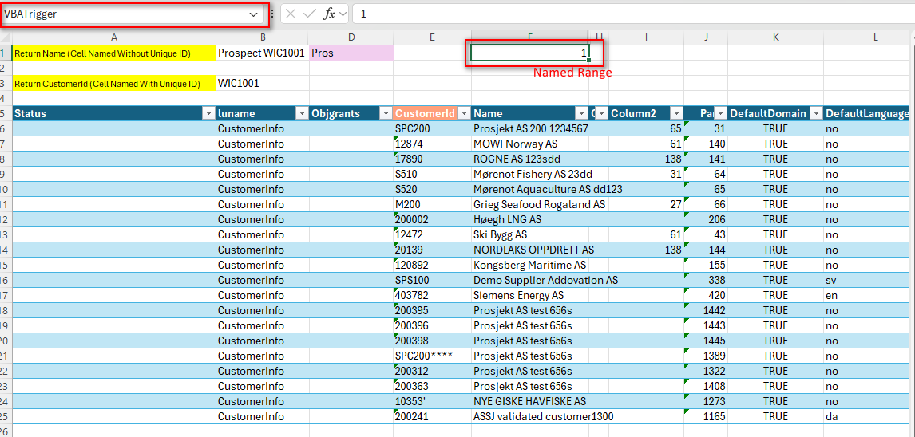The image size is (915, 437).
Task: Open the DefaultDomain filter dropdown
Action: pyautogui.click(x=815, y=113)
